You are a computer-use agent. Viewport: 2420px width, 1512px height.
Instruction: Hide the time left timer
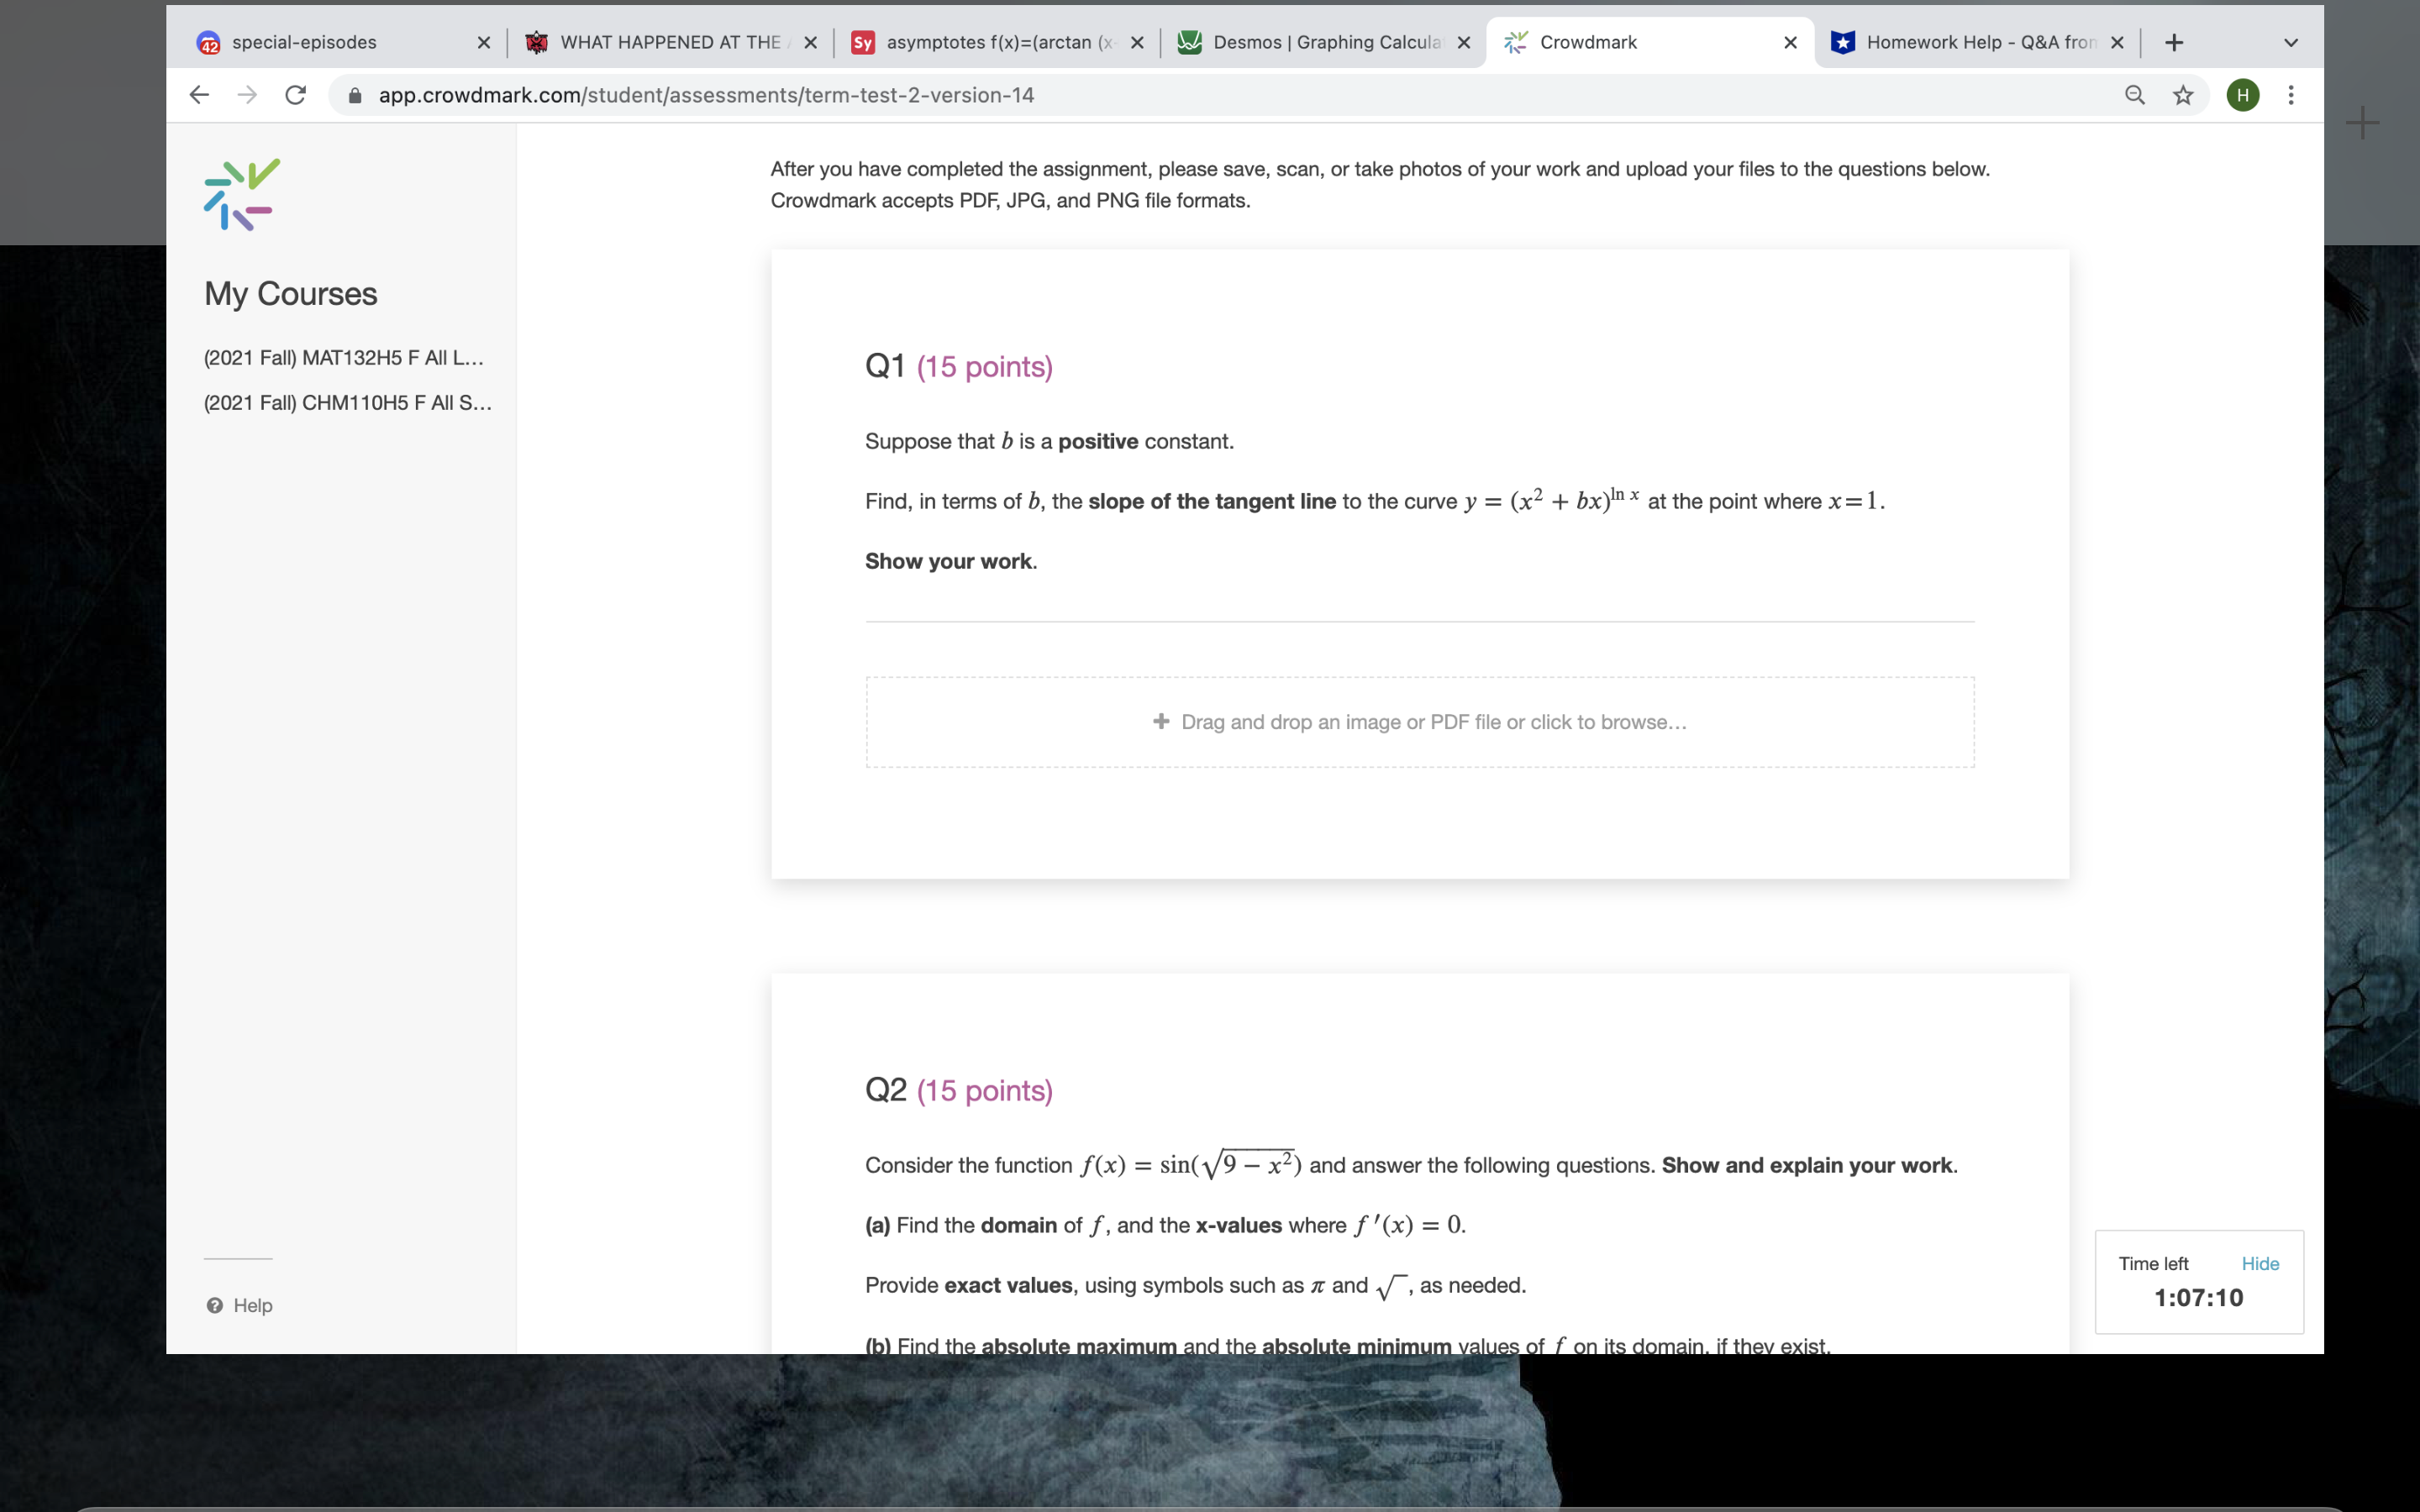[x=2261, y=1263]
